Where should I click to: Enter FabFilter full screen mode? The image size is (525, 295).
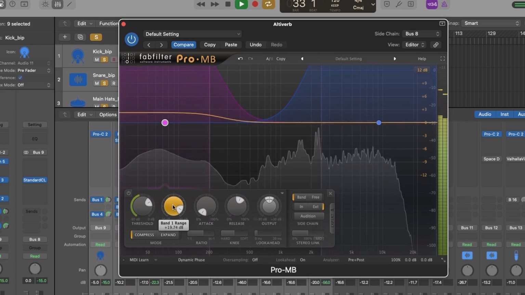point(443,59)
